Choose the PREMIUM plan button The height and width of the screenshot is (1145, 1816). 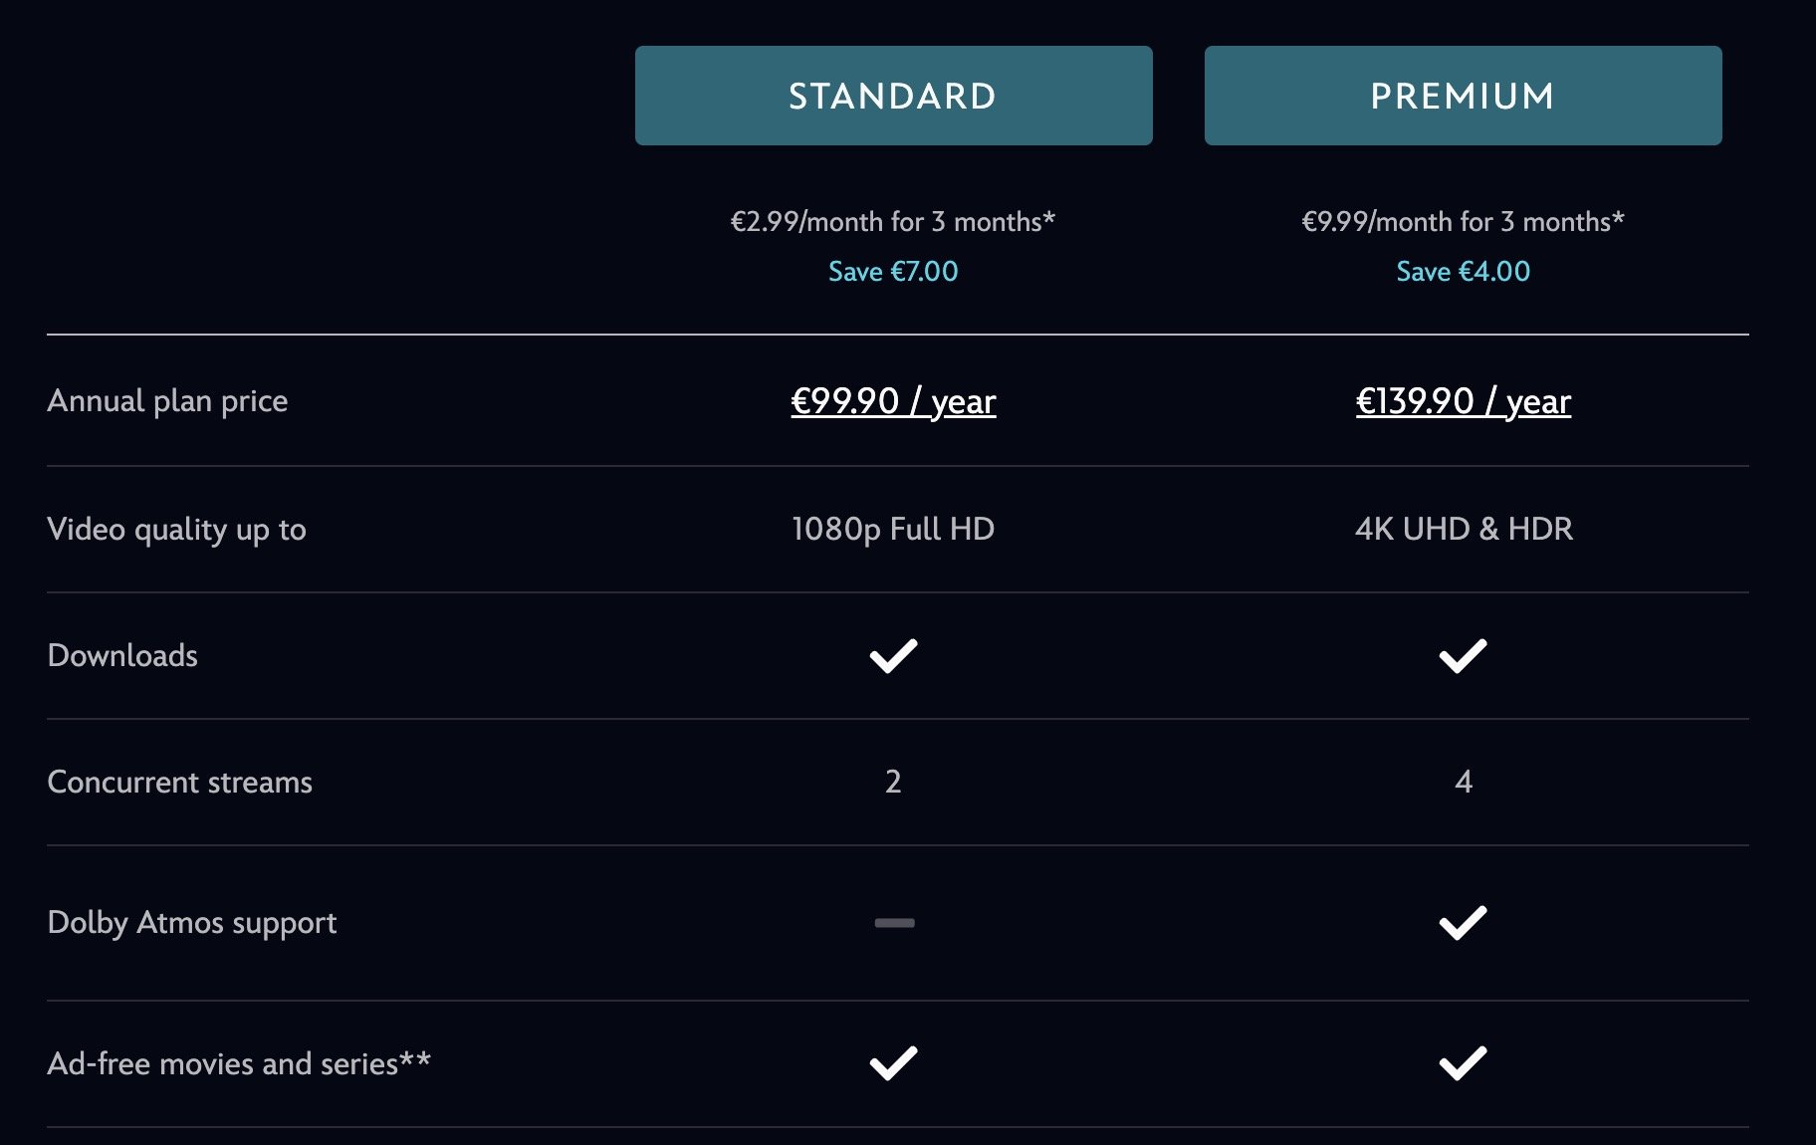(x=1463, y=96)
